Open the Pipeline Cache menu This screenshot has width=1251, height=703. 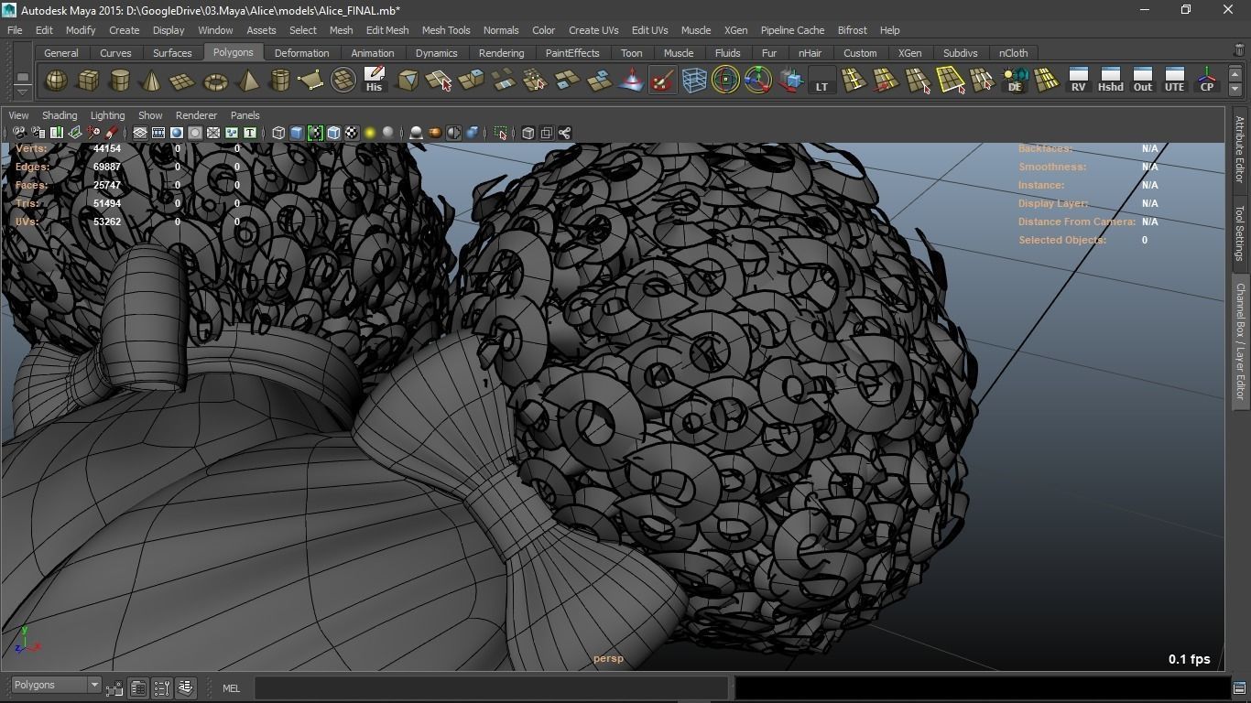792,30
